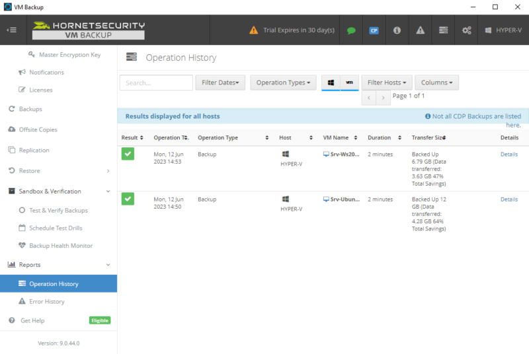Click the Hornetsecurity VM Backup logo
Image resolution: width=529 pixels, height=354 pixels.
click(x=89, y=30)
